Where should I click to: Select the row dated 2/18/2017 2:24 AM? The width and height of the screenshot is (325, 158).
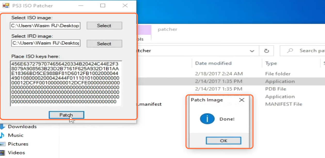pos(219,74)
